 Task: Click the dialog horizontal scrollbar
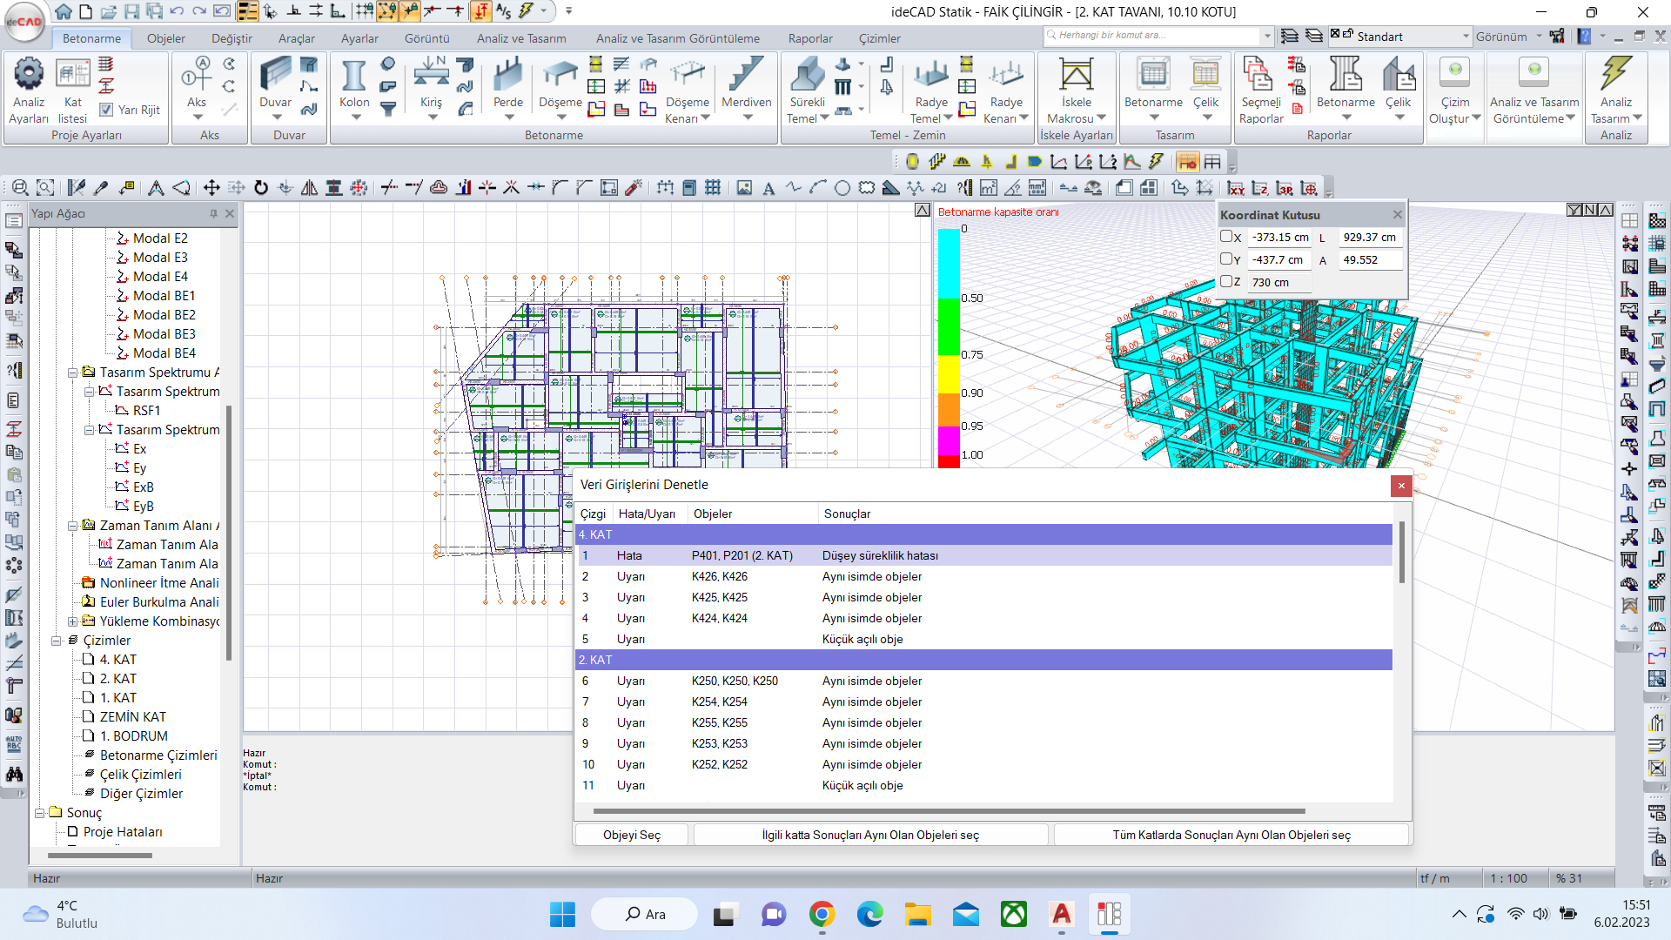click(x=949, y=811)
